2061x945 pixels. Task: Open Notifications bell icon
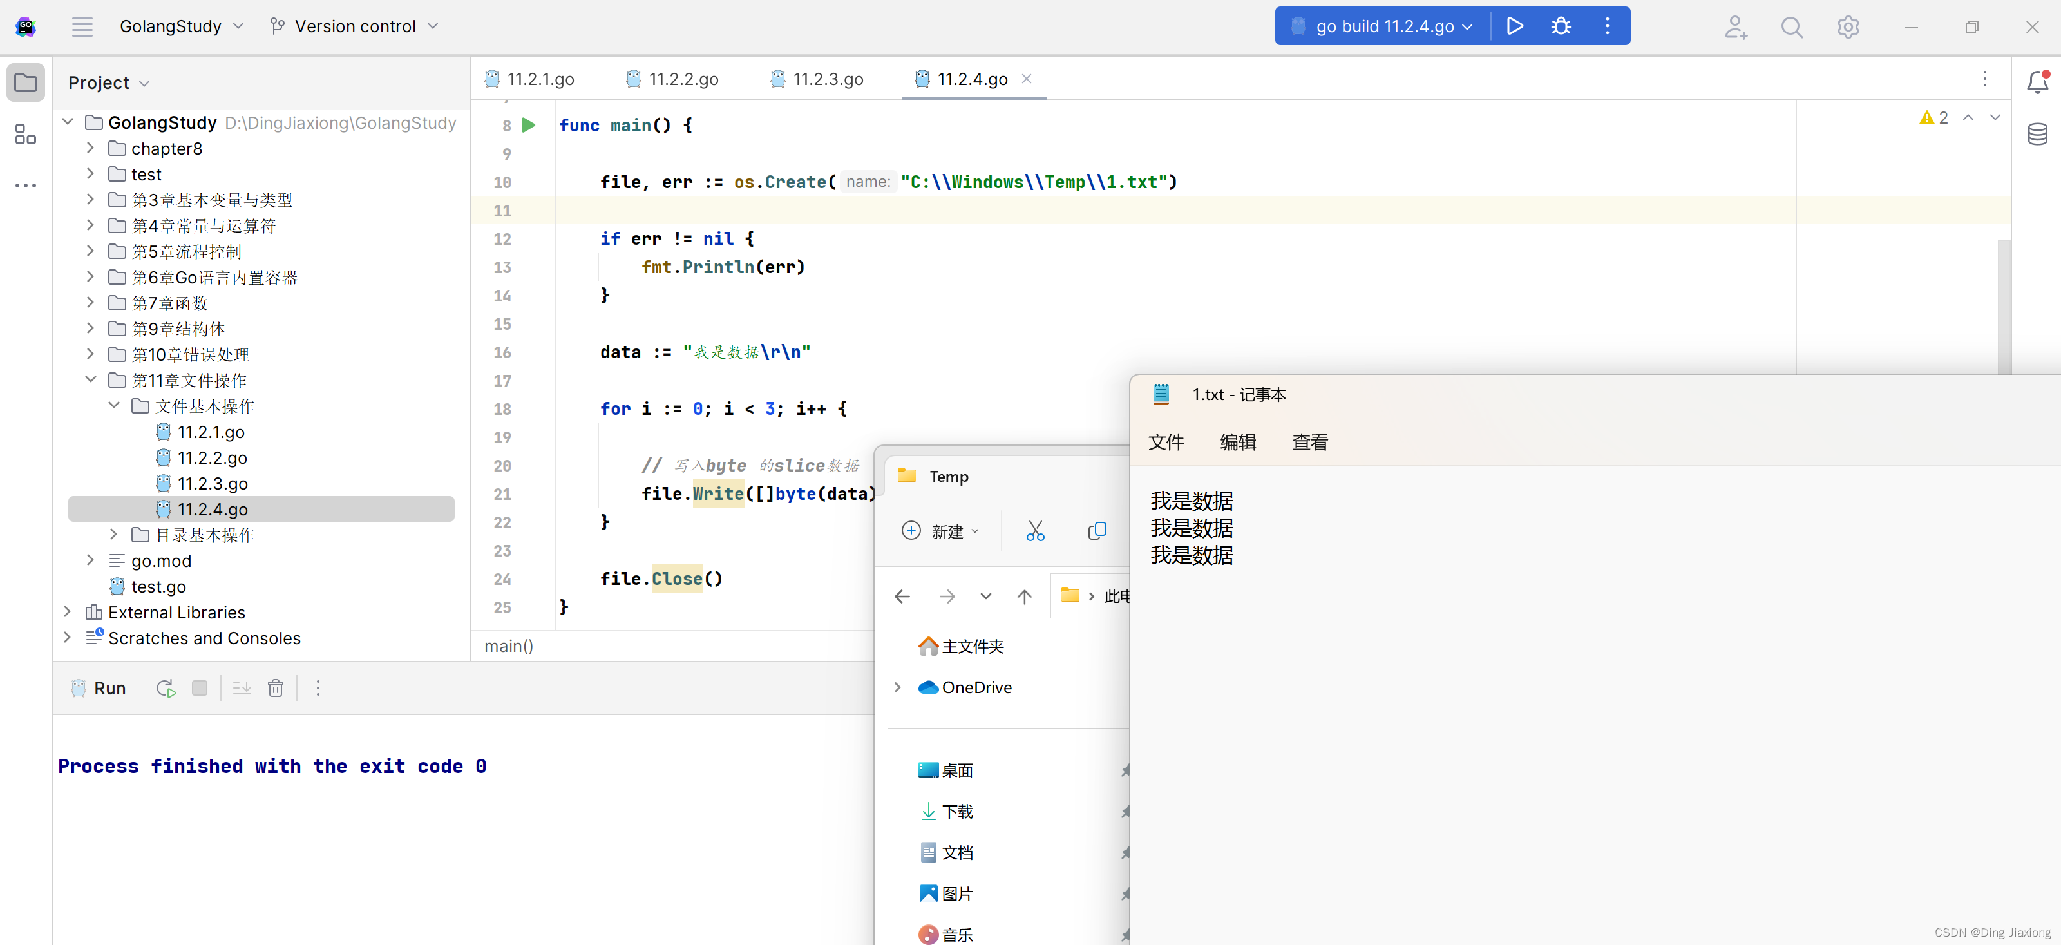[x=2037, y=82]
